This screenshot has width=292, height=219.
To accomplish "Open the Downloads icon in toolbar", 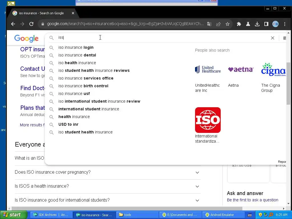I will [x=257, y=24].
